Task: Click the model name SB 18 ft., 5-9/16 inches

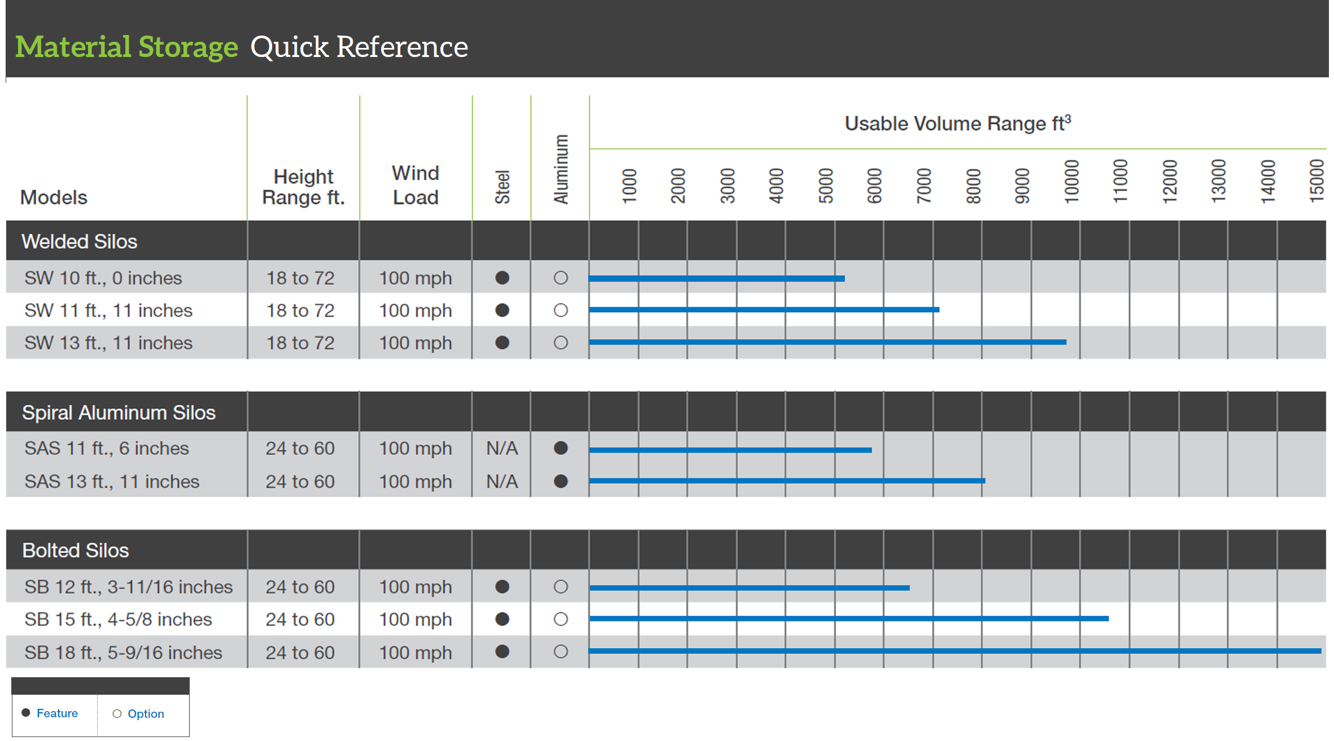Action: point(123,652)
